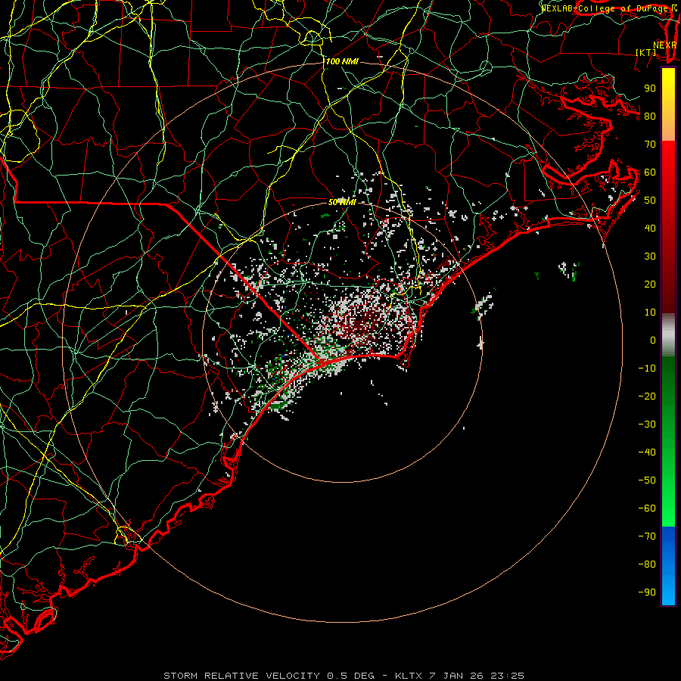681x681 pixels.
Task: Select the -90 value on velocity scale
Action: tap(647, 592)
